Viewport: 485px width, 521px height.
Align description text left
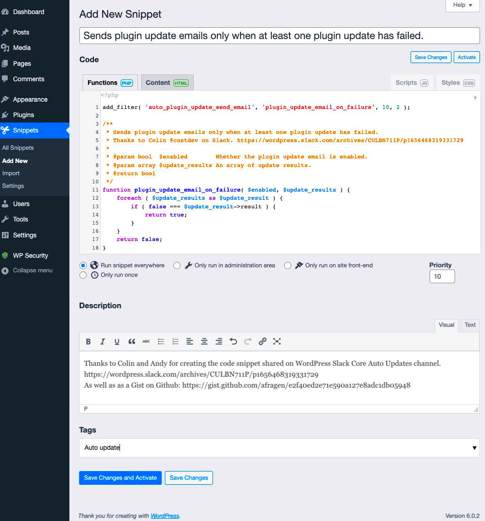(190, 341)
